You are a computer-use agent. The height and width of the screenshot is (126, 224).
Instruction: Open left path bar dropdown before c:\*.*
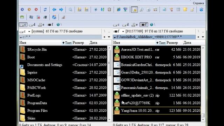(21, 37)
